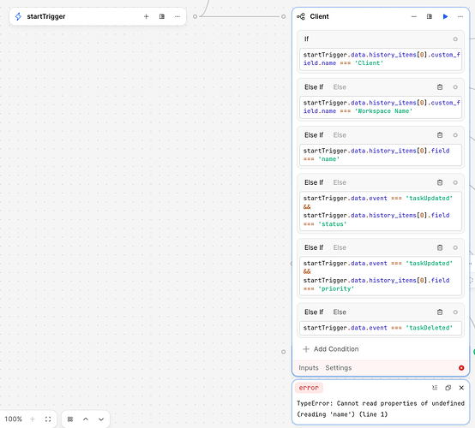Click the top-left input connector port of Client node
Image resolution: width=475 pixels, height=428 pixels.
283,16
